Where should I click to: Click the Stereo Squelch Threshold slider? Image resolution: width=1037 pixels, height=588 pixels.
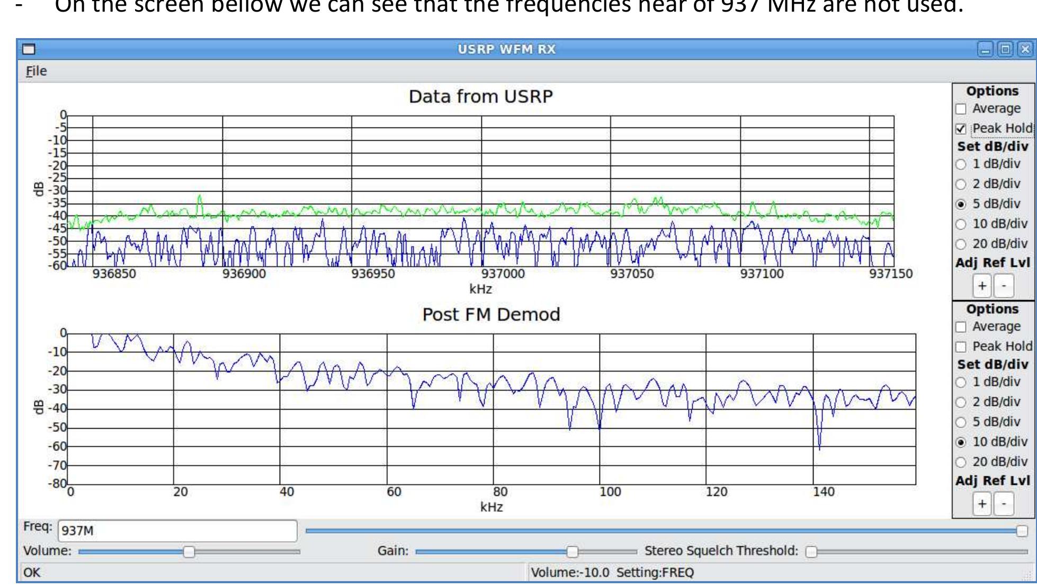coord(811,551)
